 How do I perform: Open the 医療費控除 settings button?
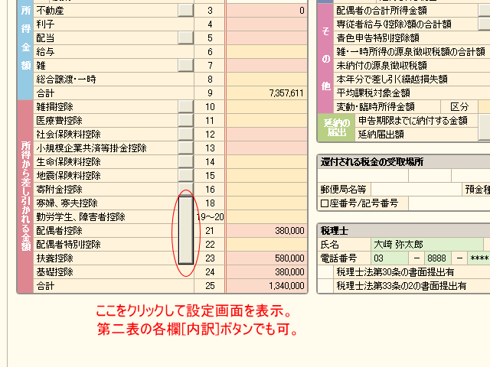pyautogui.click(x=185, y=121)
